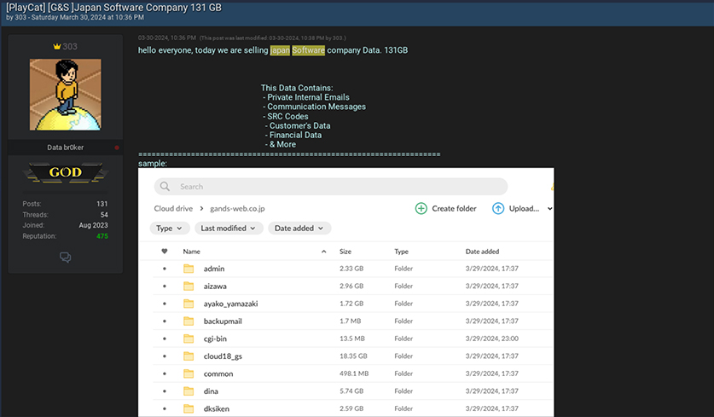Select the backupmail folder name
Image resolution: width=714 pixels, height=417 pixels.
223,321
